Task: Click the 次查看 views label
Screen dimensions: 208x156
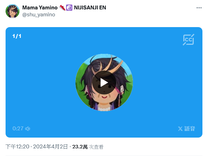Action: [x=96, y=147]
